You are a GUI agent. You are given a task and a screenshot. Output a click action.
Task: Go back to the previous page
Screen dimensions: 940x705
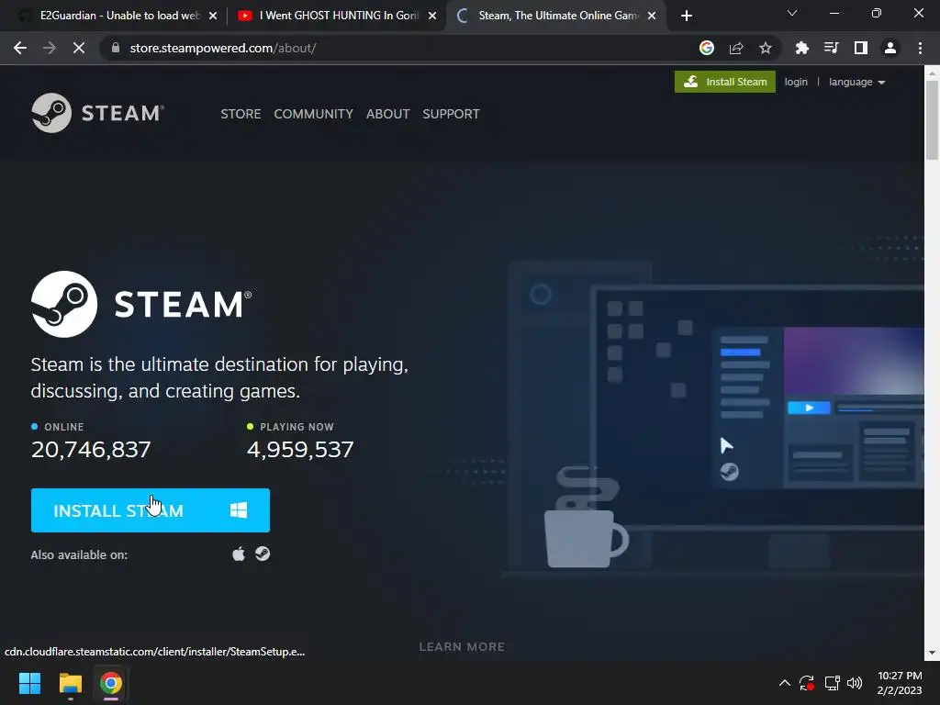click(20, 48)
